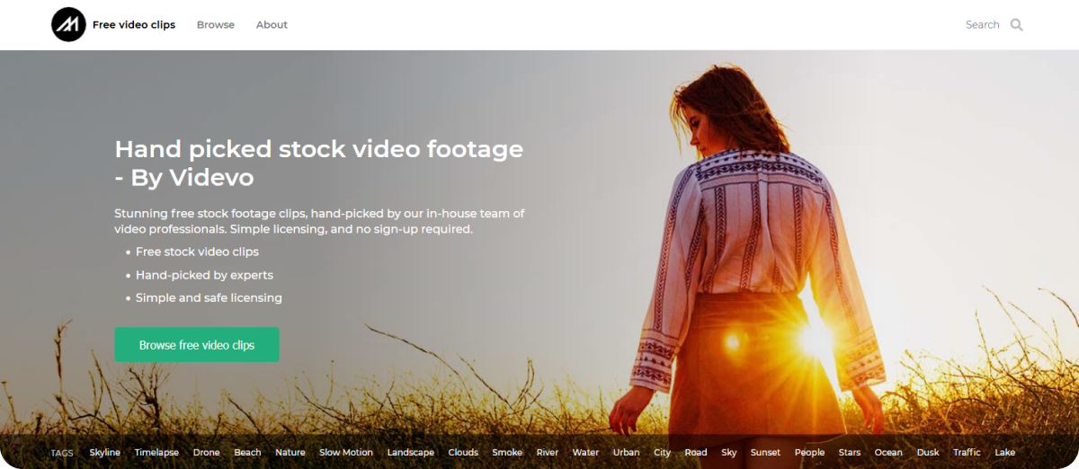
Task: Select the Drone tag
Action: coord(207,453)
